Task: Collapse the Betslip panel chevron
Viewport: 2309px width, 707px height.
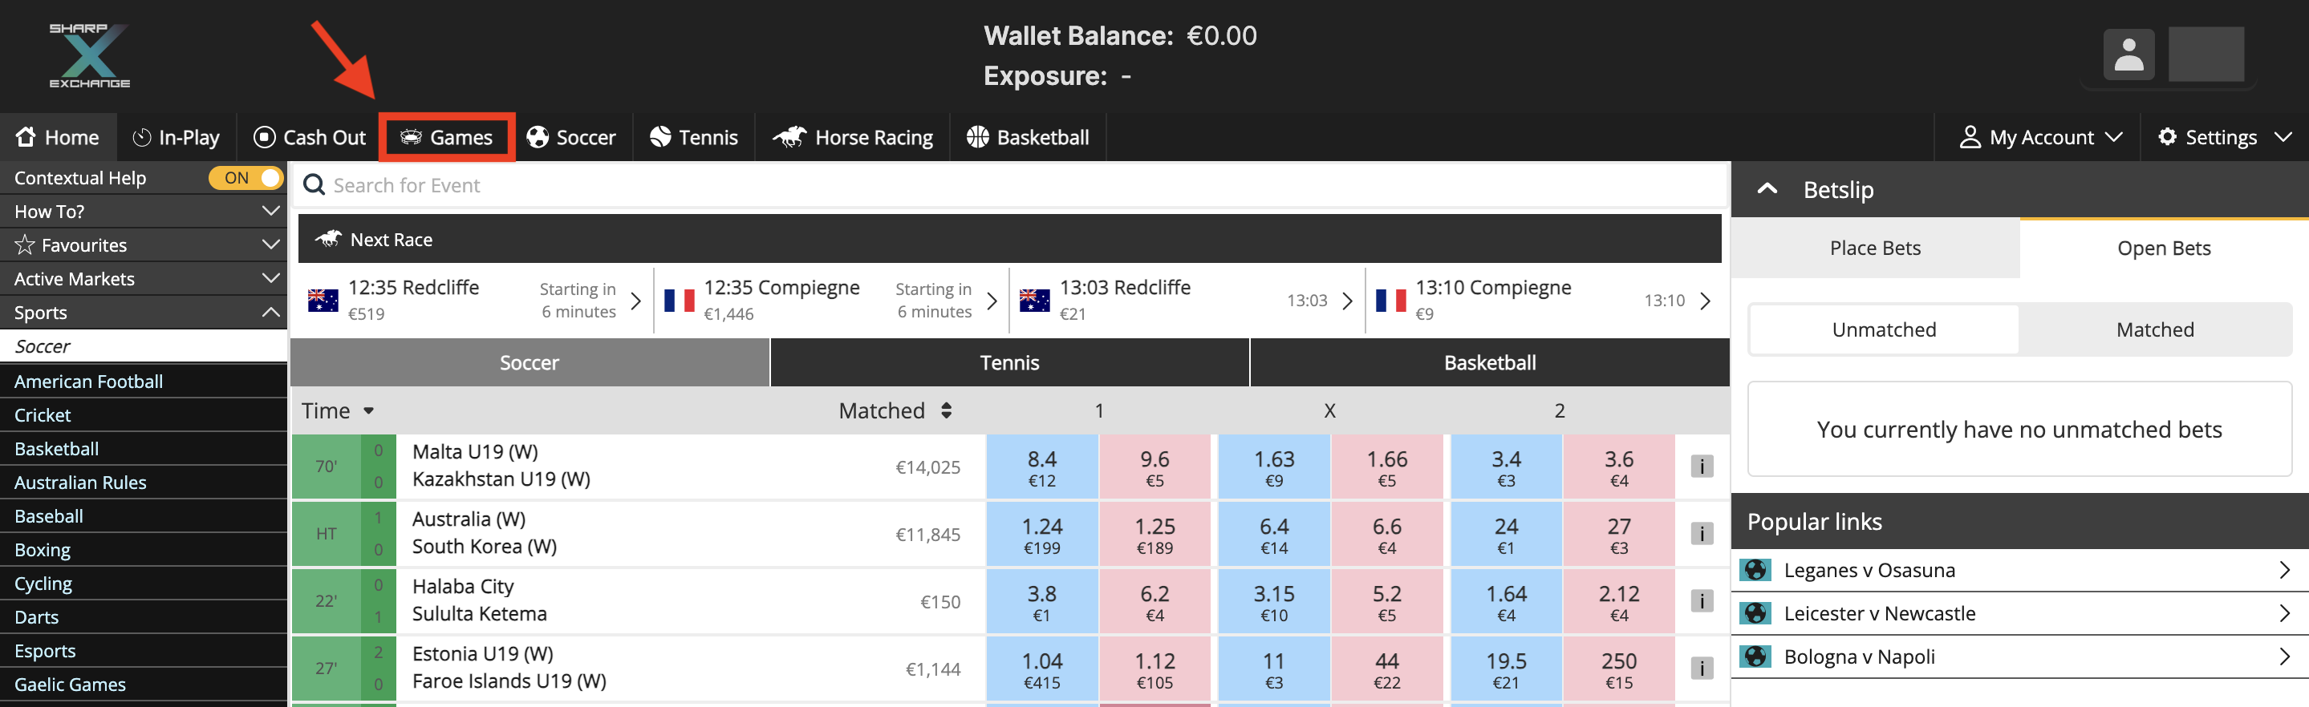Action: (1767, 189)
